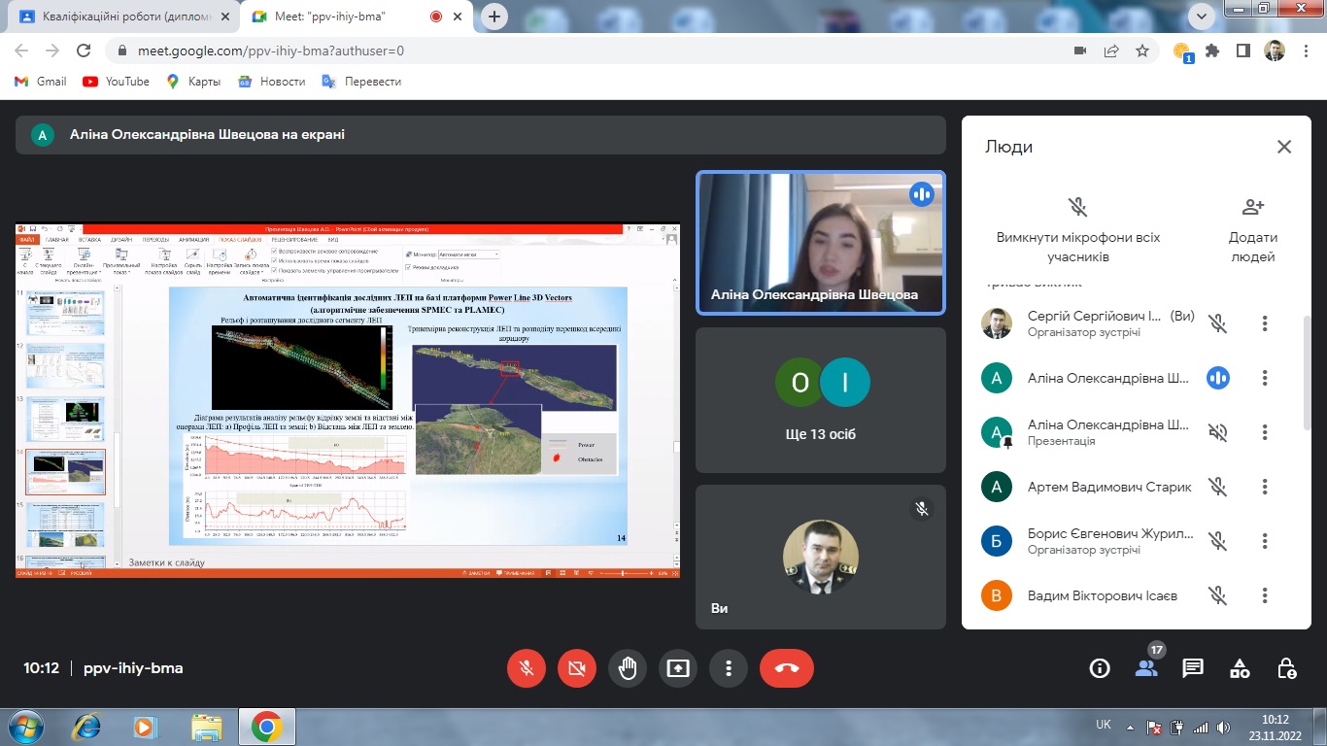
Task: Open new browser tab with plus button
Action: (495, 17)
